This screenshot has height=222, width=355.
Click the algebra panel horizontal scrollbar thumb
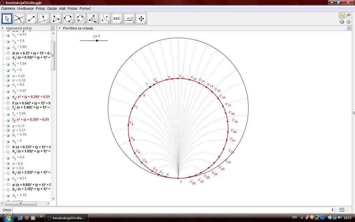pyautogui.click(x=21, y=203)
